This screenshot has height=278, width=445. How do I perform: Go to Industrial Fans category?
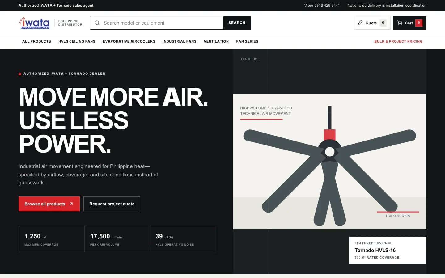(x=180, y=41)
